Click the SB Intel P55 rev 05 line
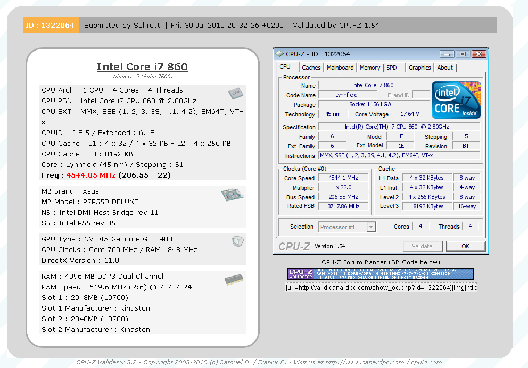 (x=78, y=223)
